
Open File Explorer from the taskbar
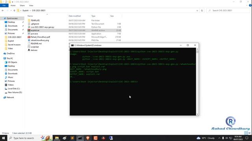pos(57,138)
